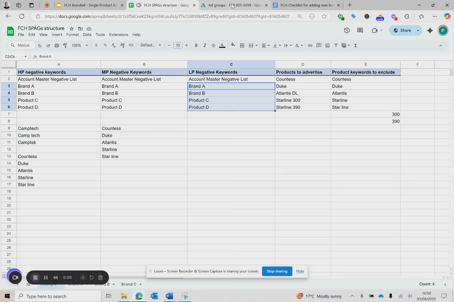Image resolution: width=454 pixels, height=302 pixels.
Task: Click the redo arrow icon
Action: (x=48, y=45)
